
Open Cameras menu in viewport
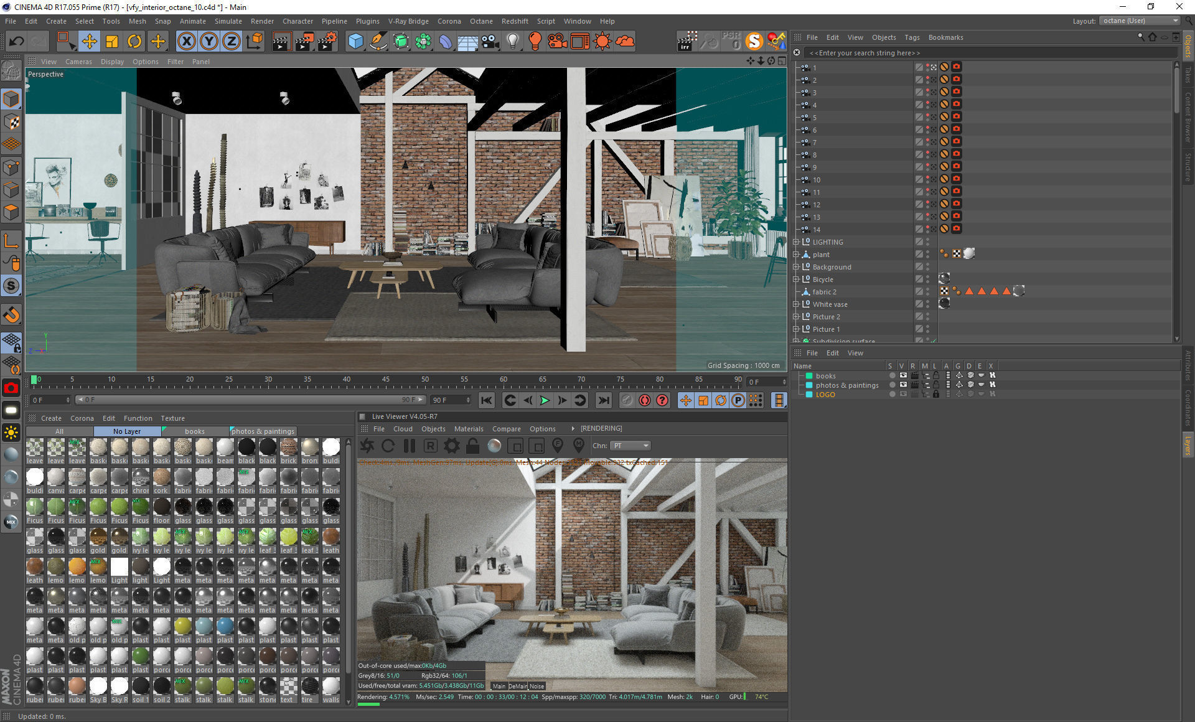click(78, 62)
